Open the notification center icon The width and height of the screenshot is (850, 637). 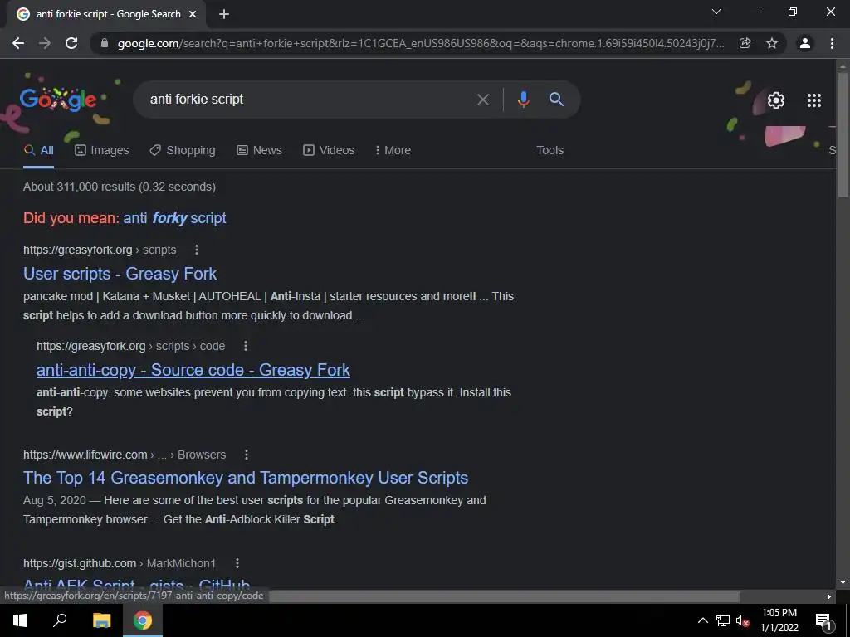point(823,620)
